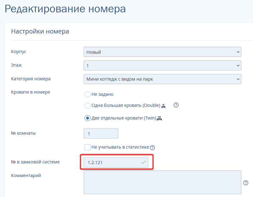The height and width of the screenshot is (197, 253).
Task: Click 'Не задано' label text
Action: point(103,94)
